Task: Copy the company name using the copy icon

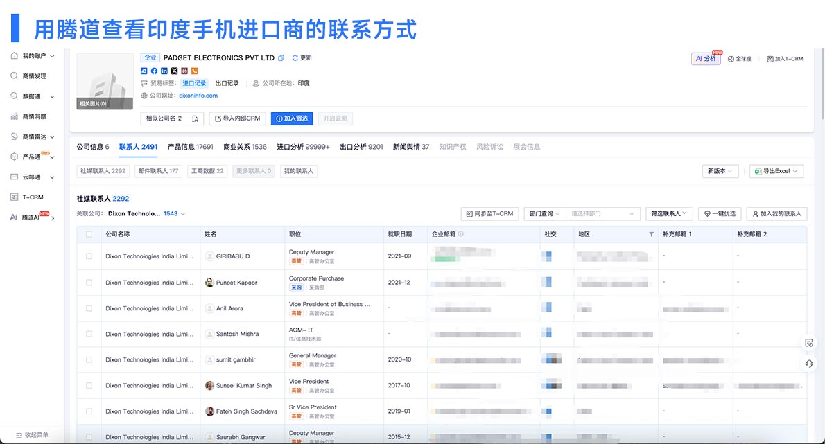Action: (x=281, y=58)
